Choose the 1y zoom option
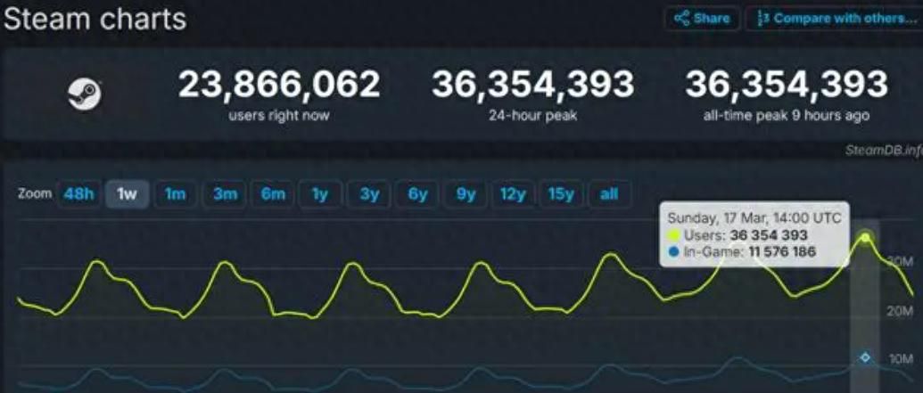Screen dimensions: 923x393 pyautogui.click(x=320, y=193)
